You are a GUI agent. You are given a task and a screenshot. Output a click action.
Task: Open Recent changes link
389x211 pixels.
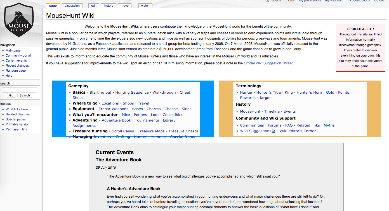coord(17,66)
